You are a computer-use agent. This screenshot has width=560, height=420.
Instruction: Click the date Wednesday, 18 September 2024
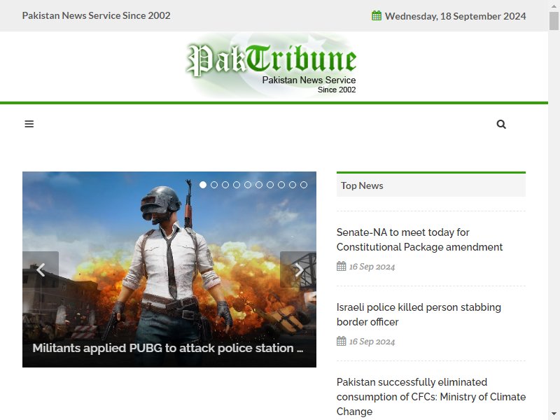(x=456, y=16)
